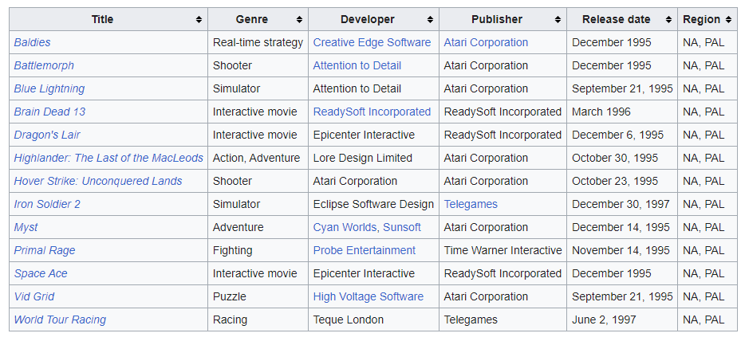Sort table by Publisher column arrows
741x345 pixels.
[x=558, y=19]
